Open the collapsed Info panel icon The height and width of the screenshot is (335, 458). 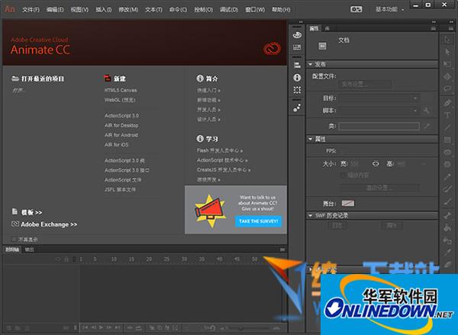coord(297,77)
